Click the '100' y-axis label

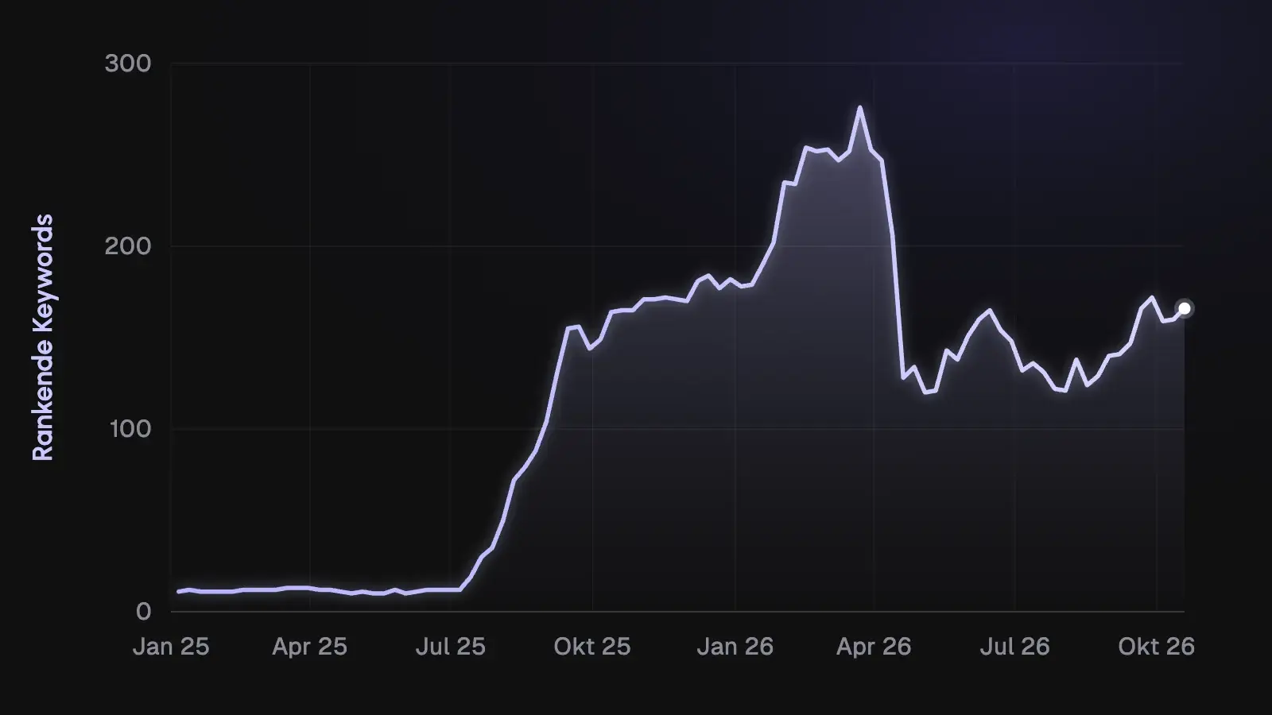129,429
